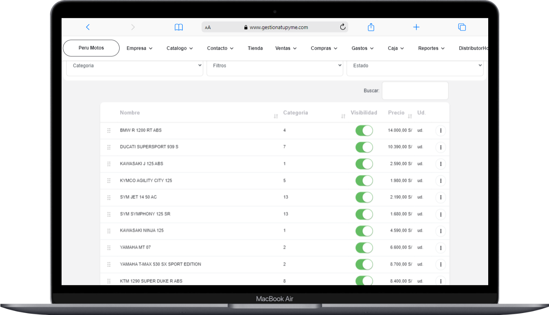Image resolution: width=549 pixels, height=315 pixels.
Task: Open a new tab with plus icon
Action: tap(416, 27)
